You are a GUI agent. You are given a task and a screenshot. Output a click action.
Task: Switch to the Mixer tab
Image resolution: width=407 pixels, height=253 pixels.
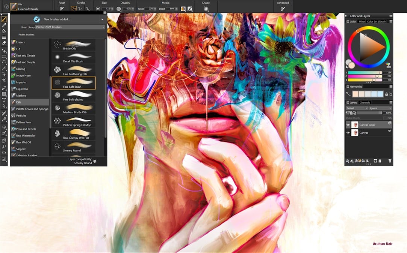362,22
